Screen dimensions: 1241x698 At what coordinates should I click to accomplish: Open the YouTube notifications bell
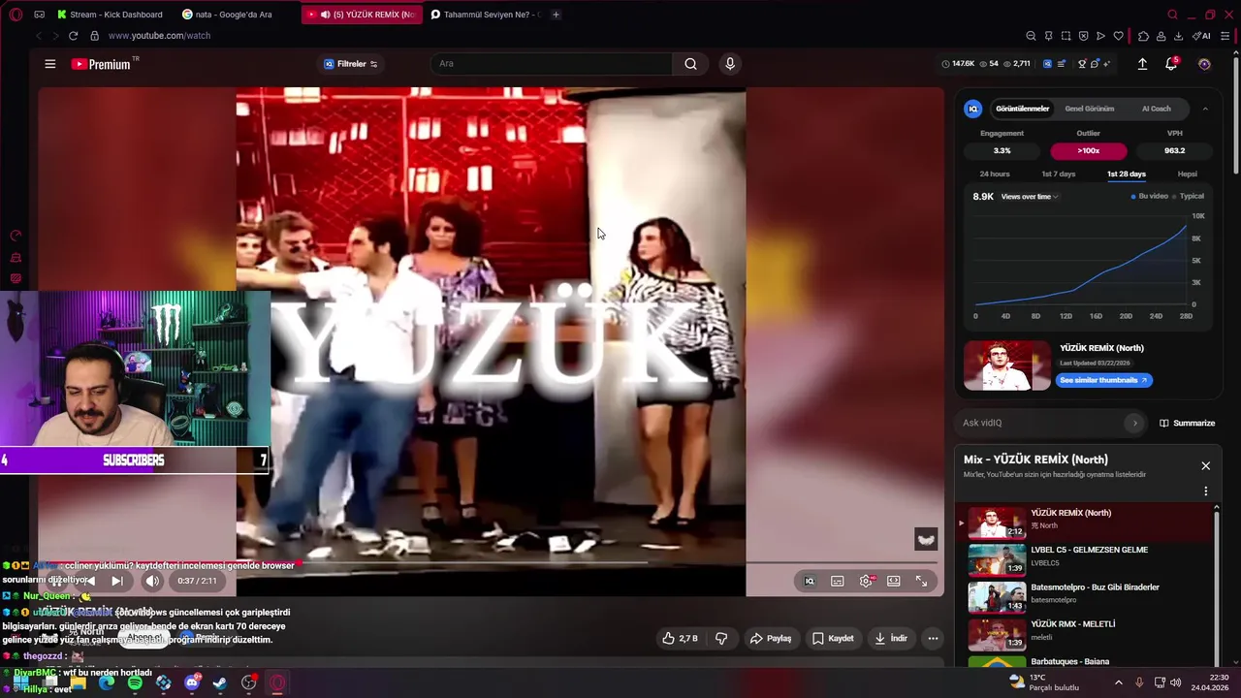(x=1171, y=64)
